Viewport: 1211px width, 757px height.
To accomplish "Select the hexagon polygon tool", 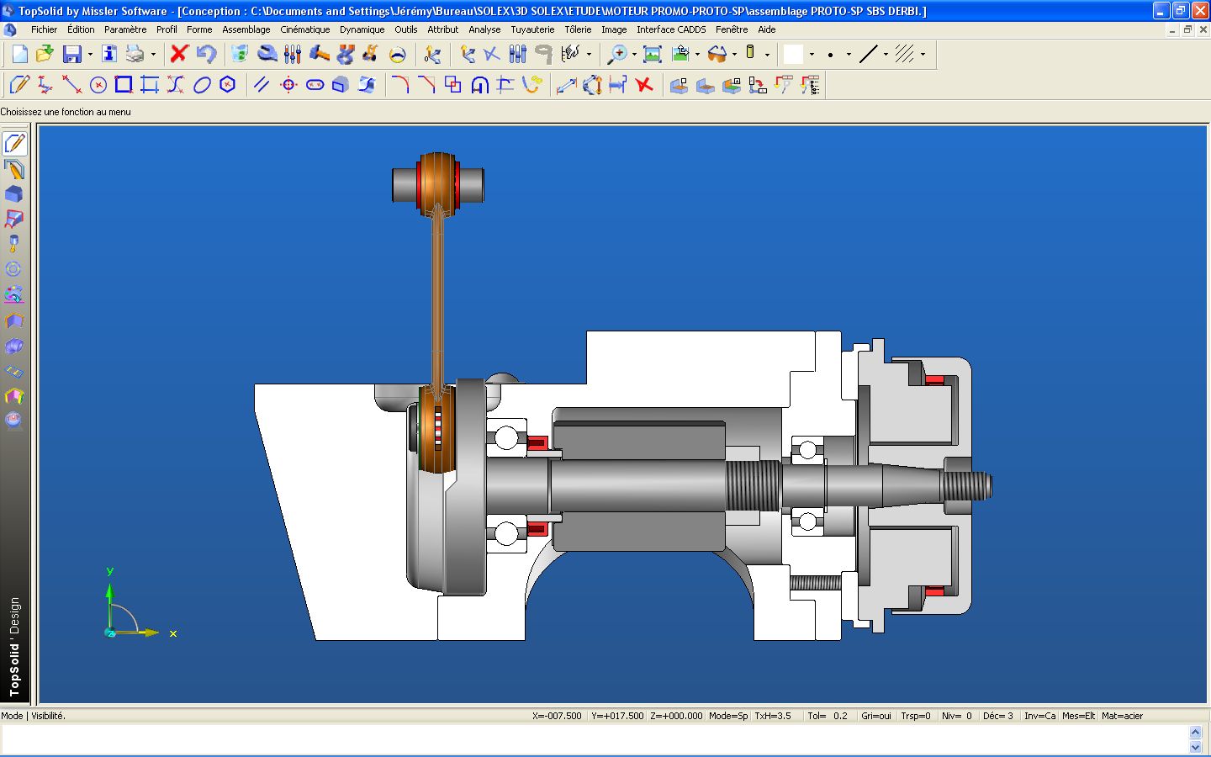I will (227, 85).
